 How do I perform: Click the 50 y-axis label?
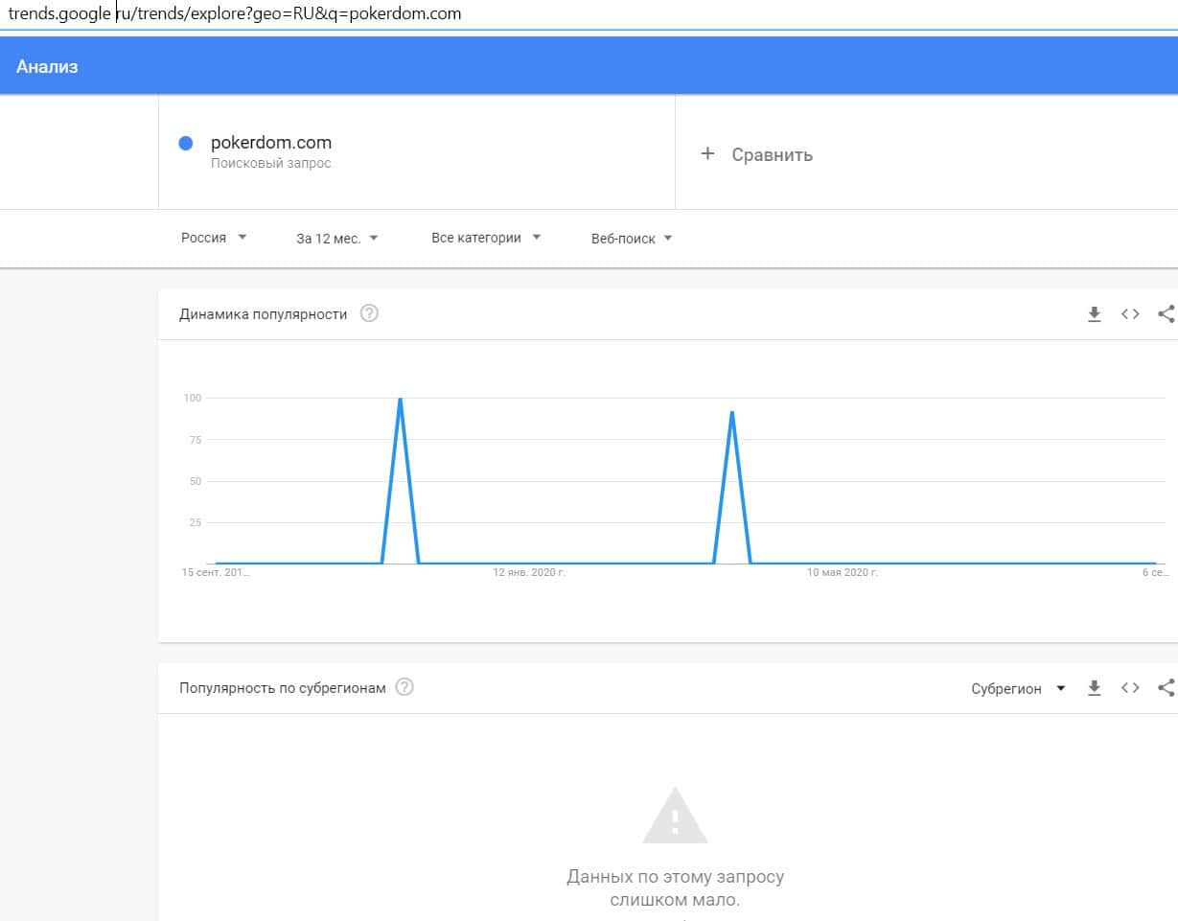[x=196, y=481]
